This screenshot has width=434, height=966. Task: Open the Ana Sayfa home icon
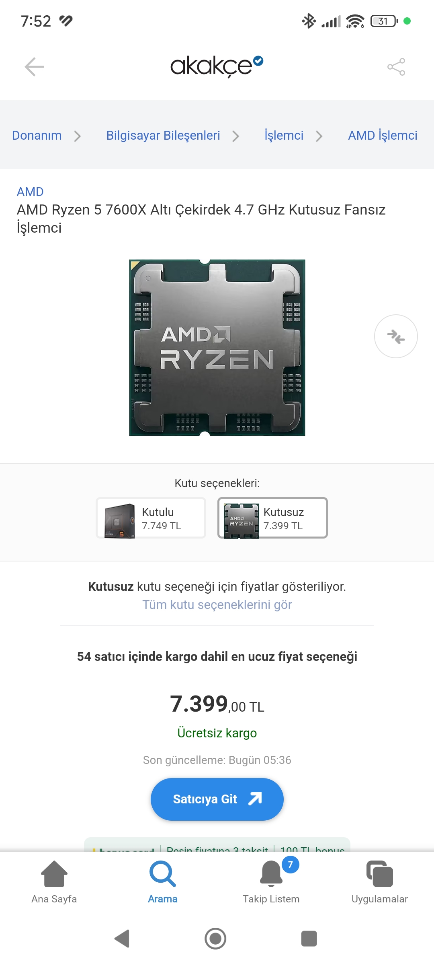point(54,874)
